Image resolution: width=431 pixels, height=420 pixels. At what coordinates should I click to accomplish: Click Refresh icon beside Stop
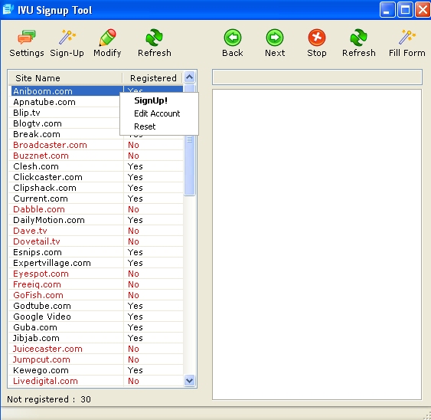coord(359,38)
